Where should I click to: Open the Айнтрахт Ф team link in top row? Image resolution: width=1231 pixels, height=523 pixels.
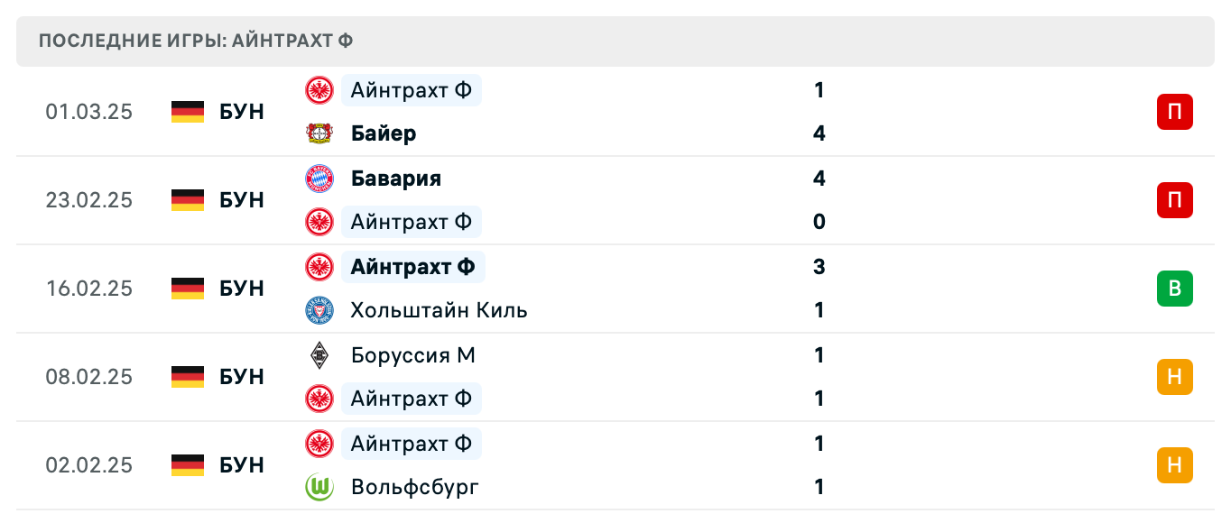(x=412, y=90)
